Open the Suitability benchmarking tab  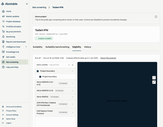57,47
